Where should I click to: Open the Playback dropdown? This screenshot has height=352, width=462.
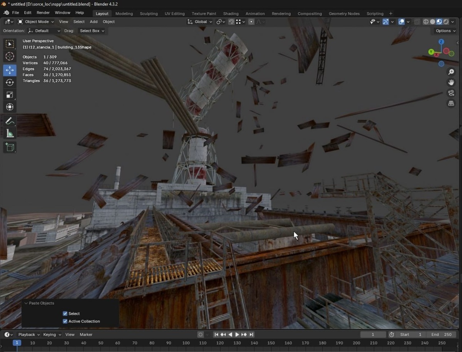(29, 334)
